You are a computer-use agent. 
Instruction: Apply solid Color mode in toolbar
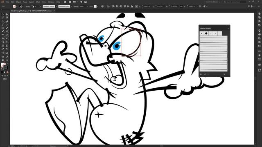[2, 72]
